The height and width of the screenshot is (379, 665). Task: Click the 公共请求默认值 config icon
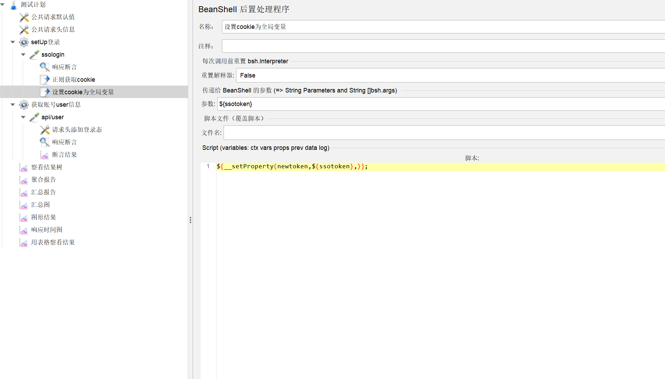(x=24, y=17)
